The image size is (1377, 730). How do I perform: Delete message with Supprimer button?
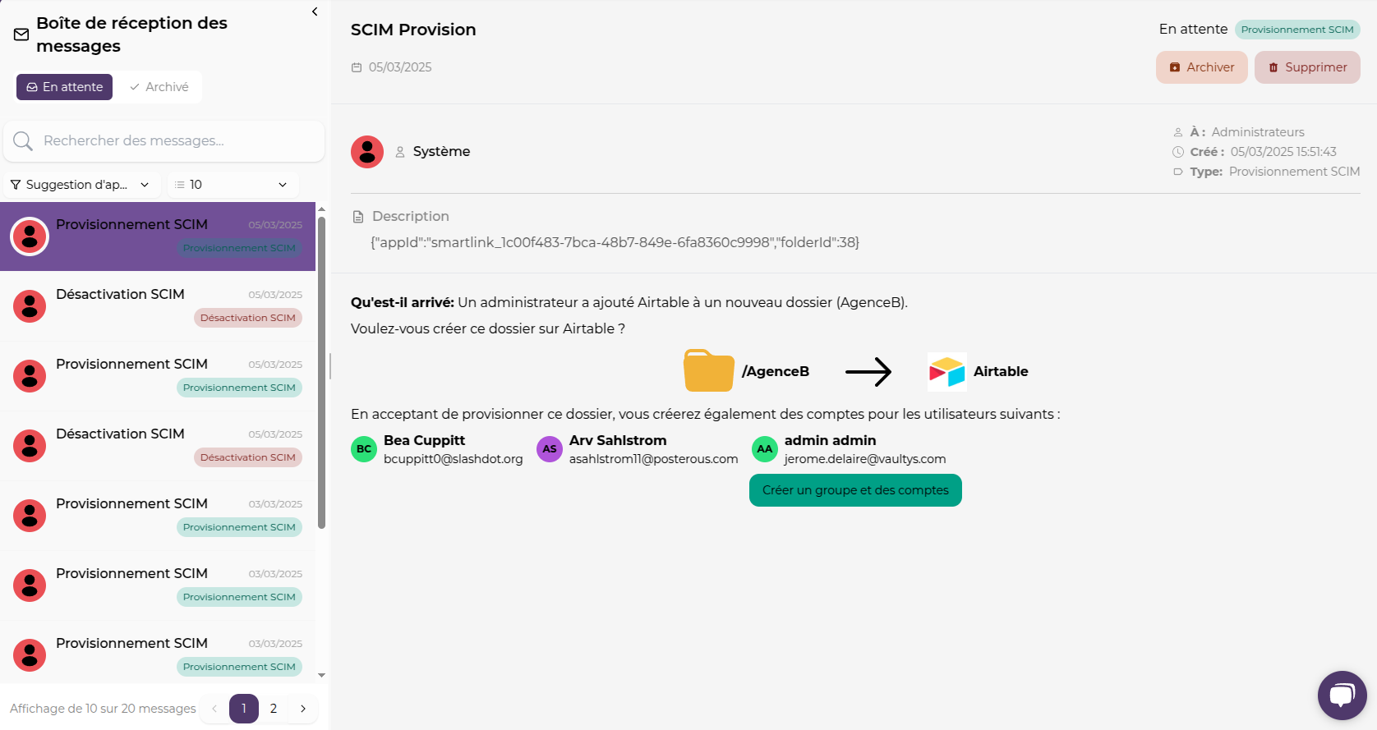pos(1306,67)
